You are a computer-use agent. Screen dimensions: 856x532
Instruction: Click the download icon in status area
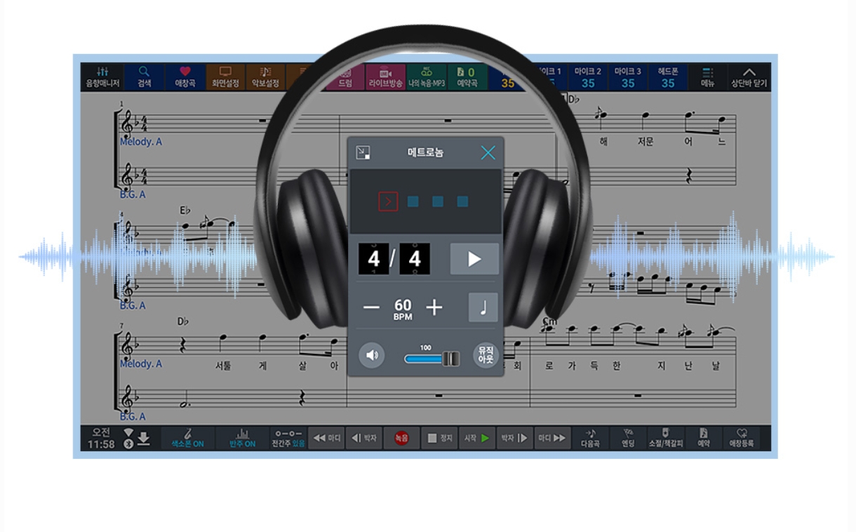[x=144, y=439]
